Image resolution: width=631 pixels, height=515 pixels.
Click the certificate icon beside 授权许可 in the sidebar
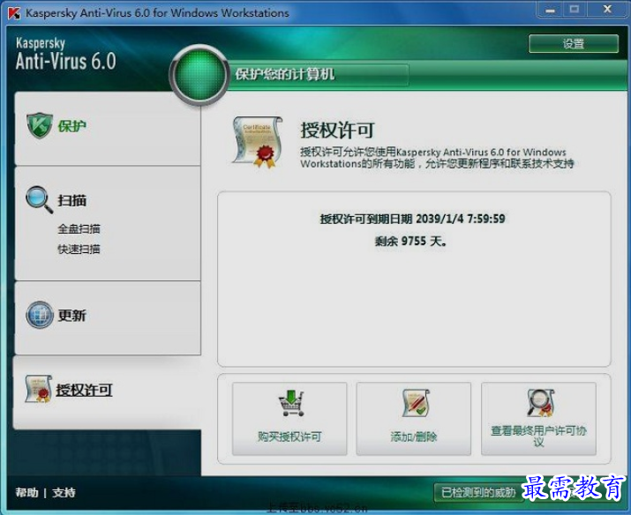click(x=39, y=389)
